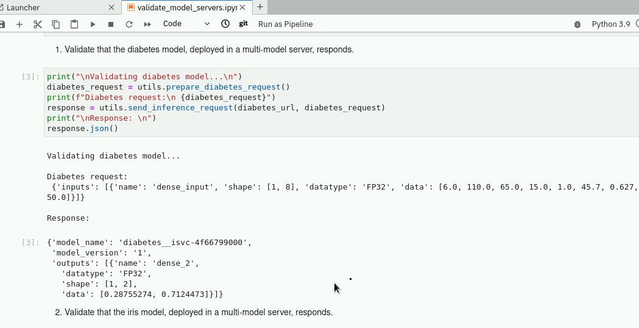Click inside the diabetes validation code cell

click(342, 102)
